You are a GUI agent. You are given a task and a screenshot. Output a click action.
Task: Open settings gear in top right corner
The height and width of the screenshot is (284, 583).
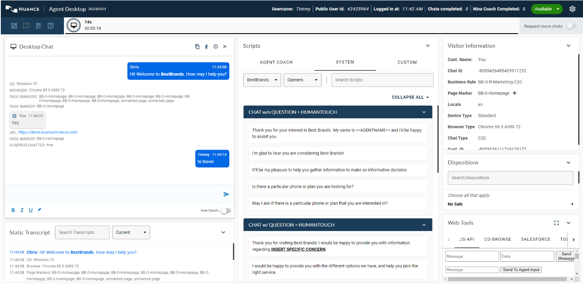pyautogui.click(x=572, y=9)
